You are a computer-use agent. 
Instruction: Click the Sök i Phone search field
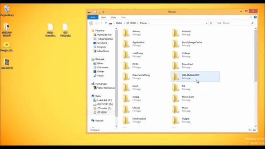235,23
